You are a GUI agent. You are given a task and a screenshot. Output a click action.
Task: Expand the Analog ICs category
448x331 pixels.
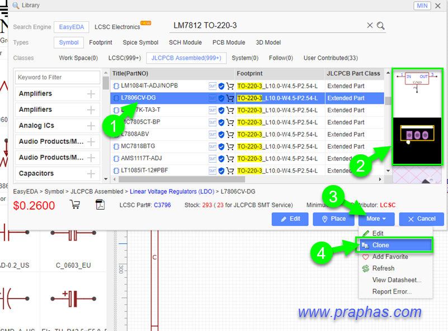91,126
